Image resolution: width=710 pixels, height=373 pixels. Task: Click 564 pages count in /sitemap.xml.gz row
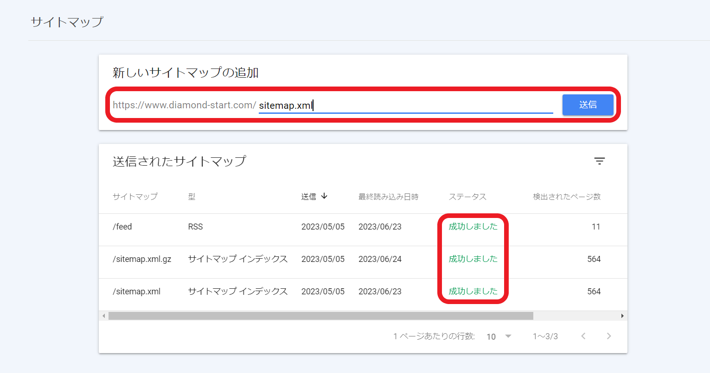pyautogui.click(x=594, y=259)
